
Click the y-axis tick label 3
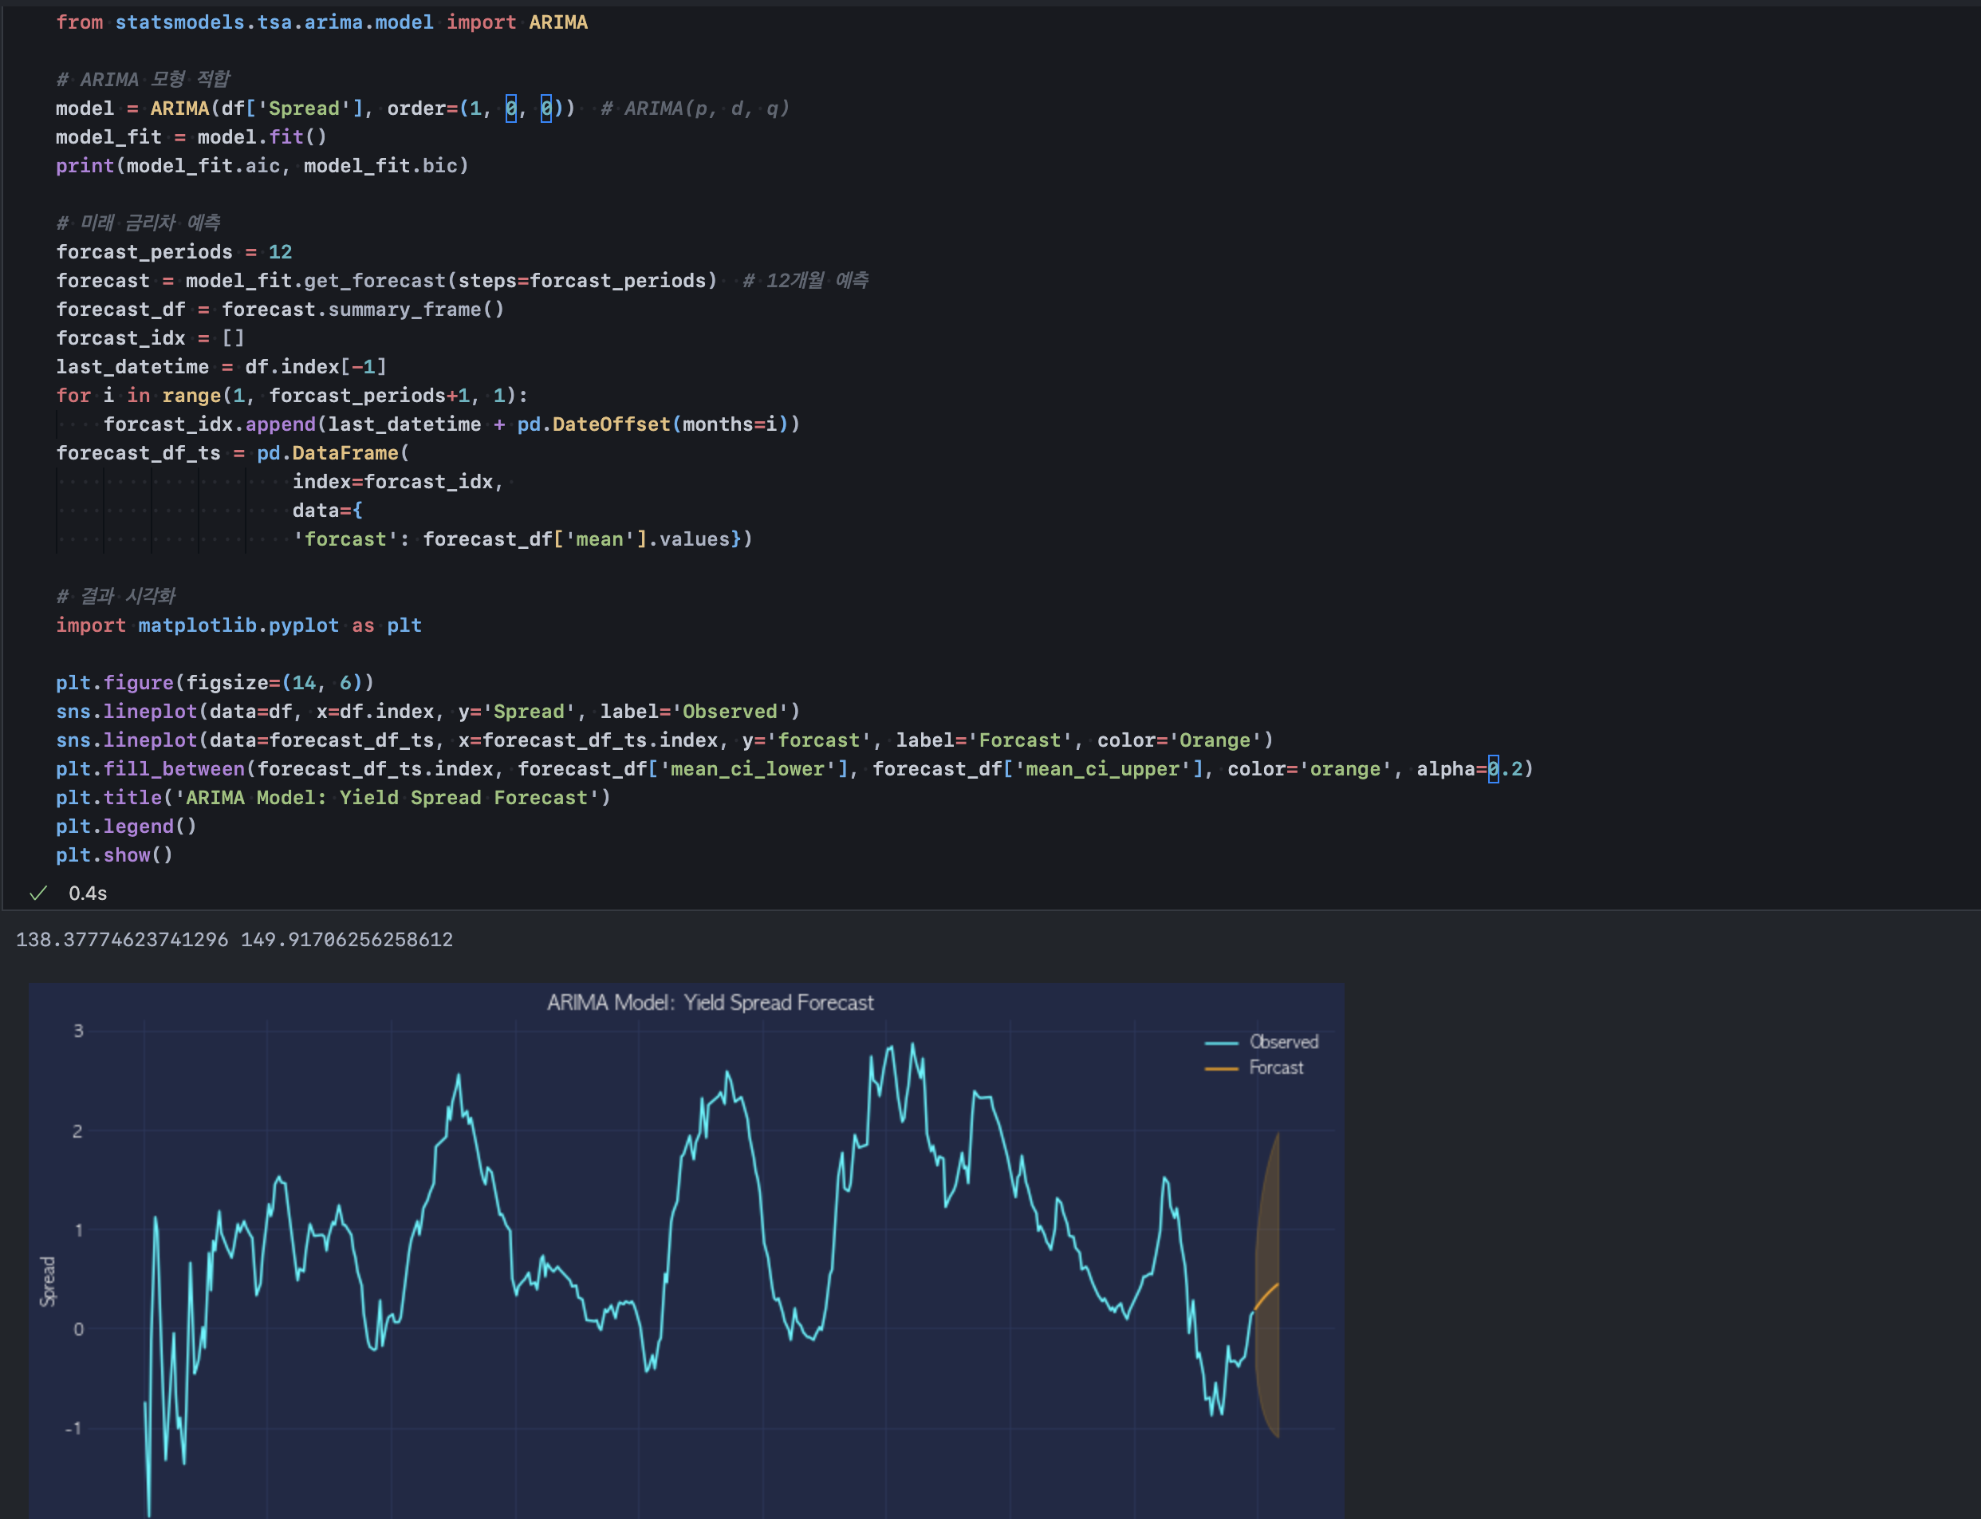coord(79,1031)
